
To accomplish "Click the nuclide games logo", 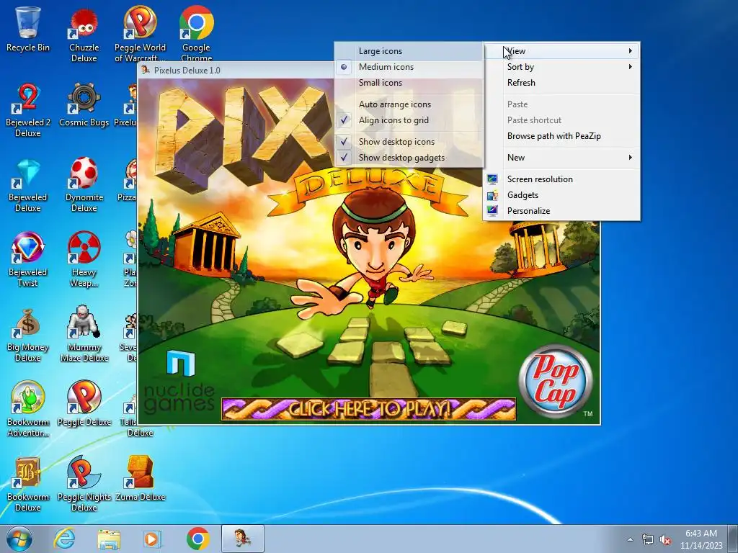I will click(x=179, y=382).
